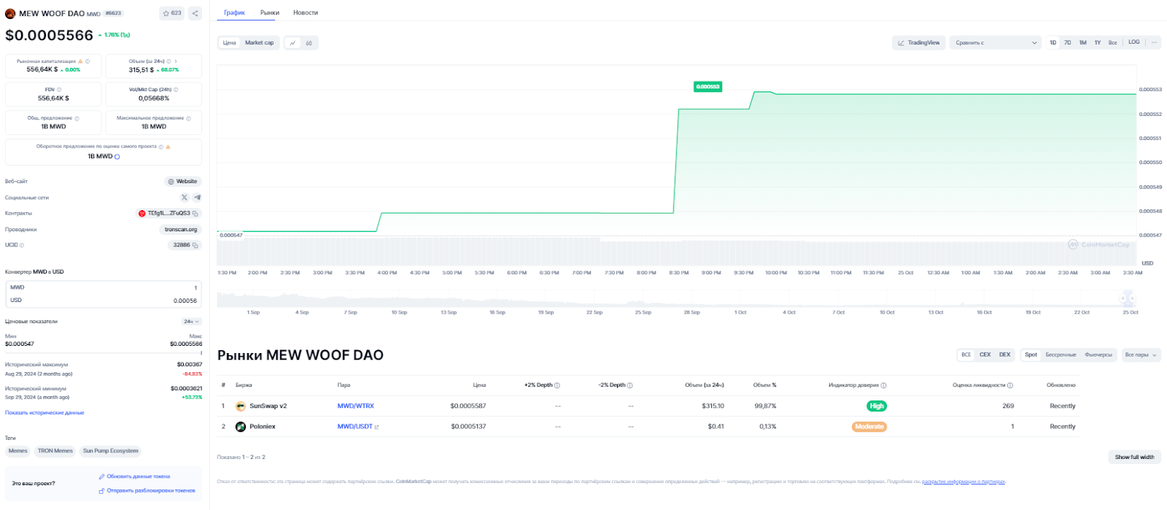Click the SunSwap v2 exchange logo
This screenshot has width=1167, height=510.
pyautogui.click(x=241, y=406)
